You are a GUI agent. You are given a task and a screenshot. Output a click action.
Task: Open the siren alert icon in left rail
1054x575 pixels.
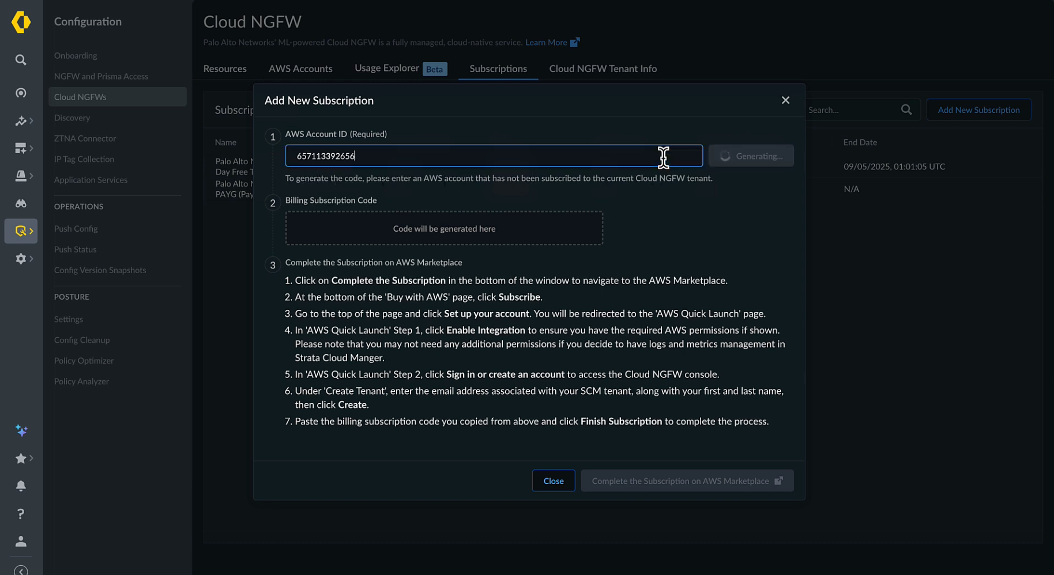pos(21,176)
